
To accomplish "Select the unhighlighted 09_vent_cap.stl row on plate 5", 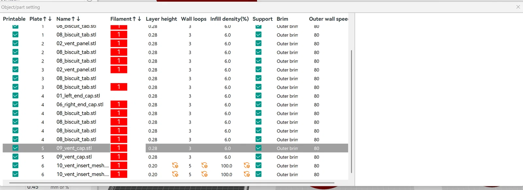I will [74, 157].
